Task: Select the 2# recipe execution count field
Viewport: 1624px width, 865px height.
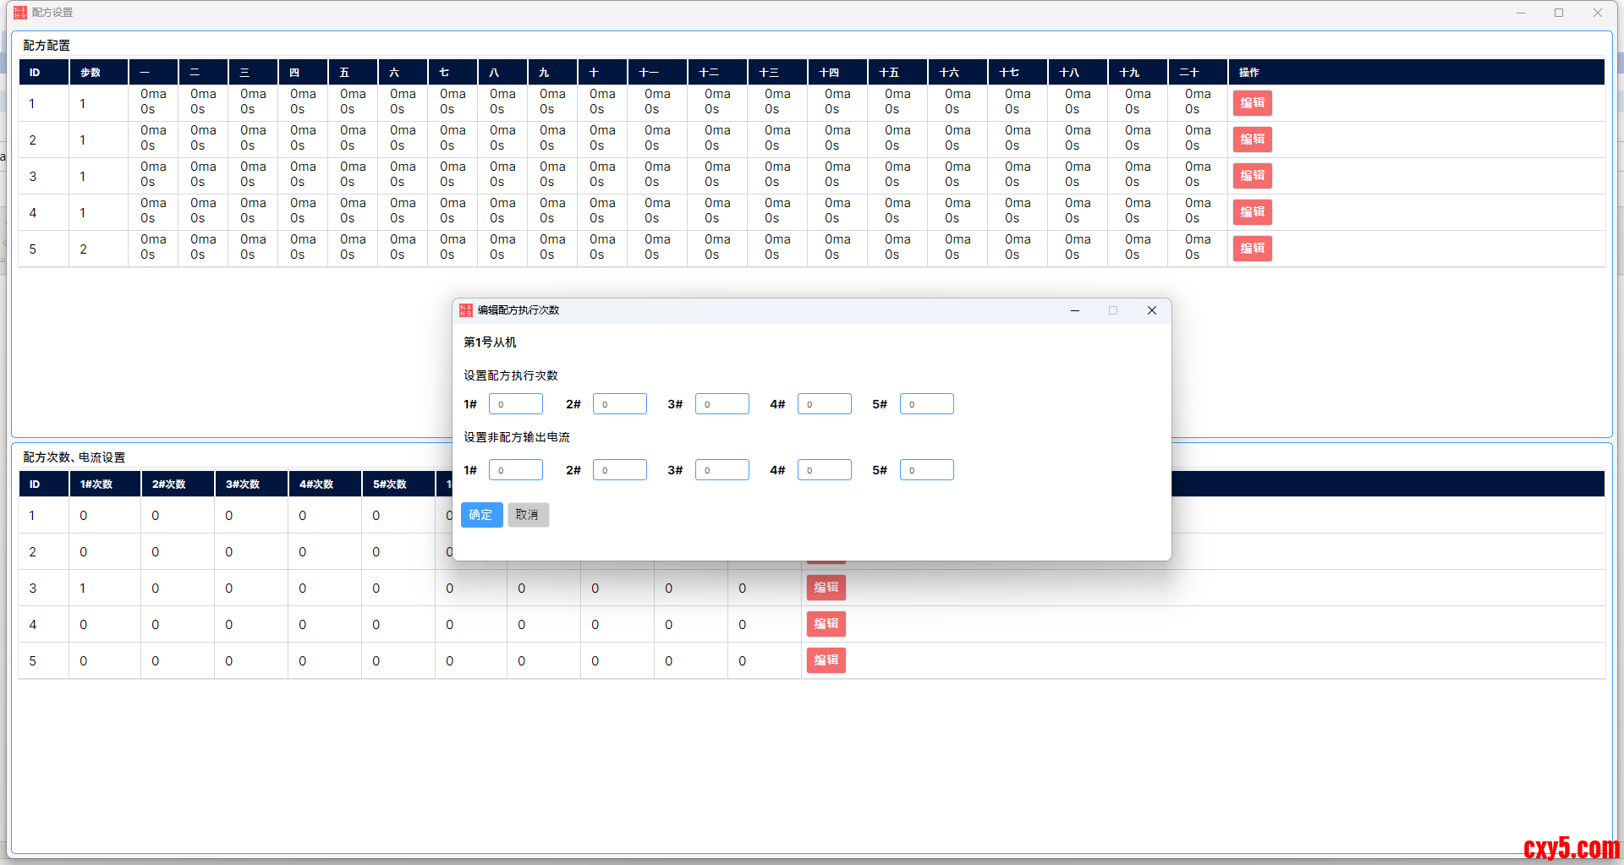Action: coord(619,404)
